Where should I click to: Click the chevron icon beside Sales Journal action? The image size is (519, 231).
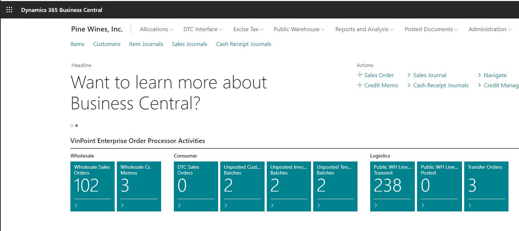tap(409, 75)
